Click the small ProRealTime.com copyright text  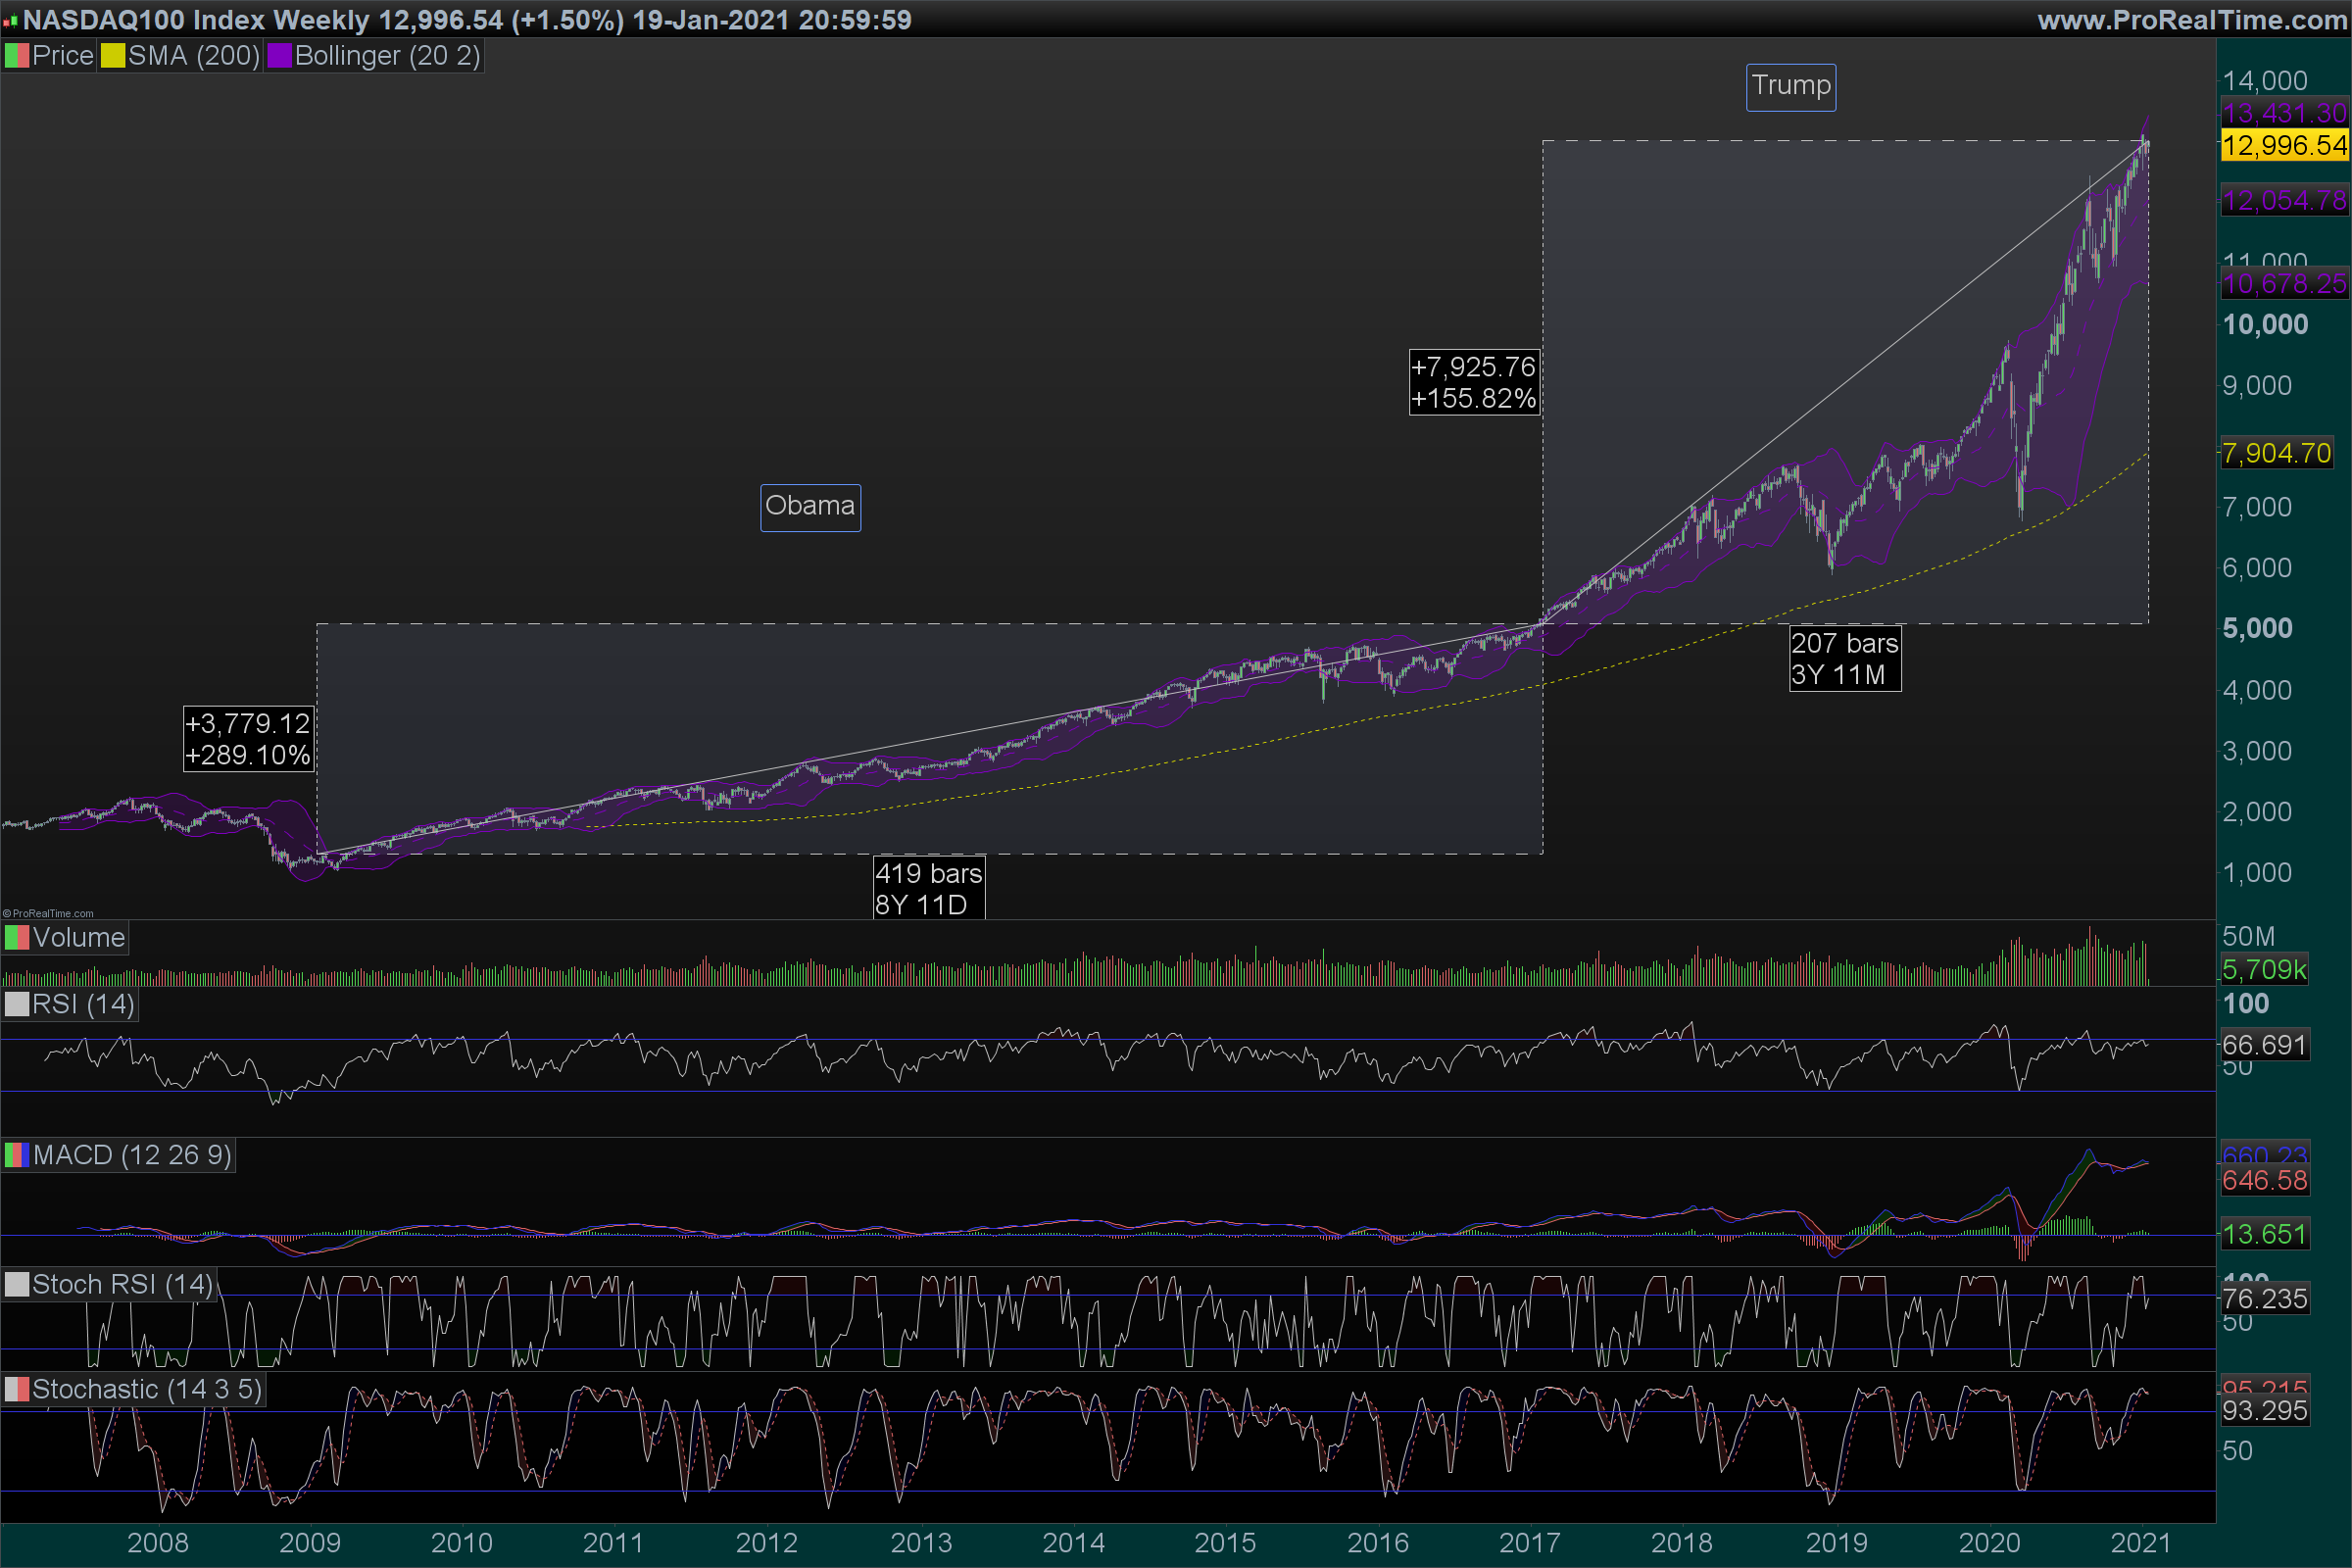[48, 913]
